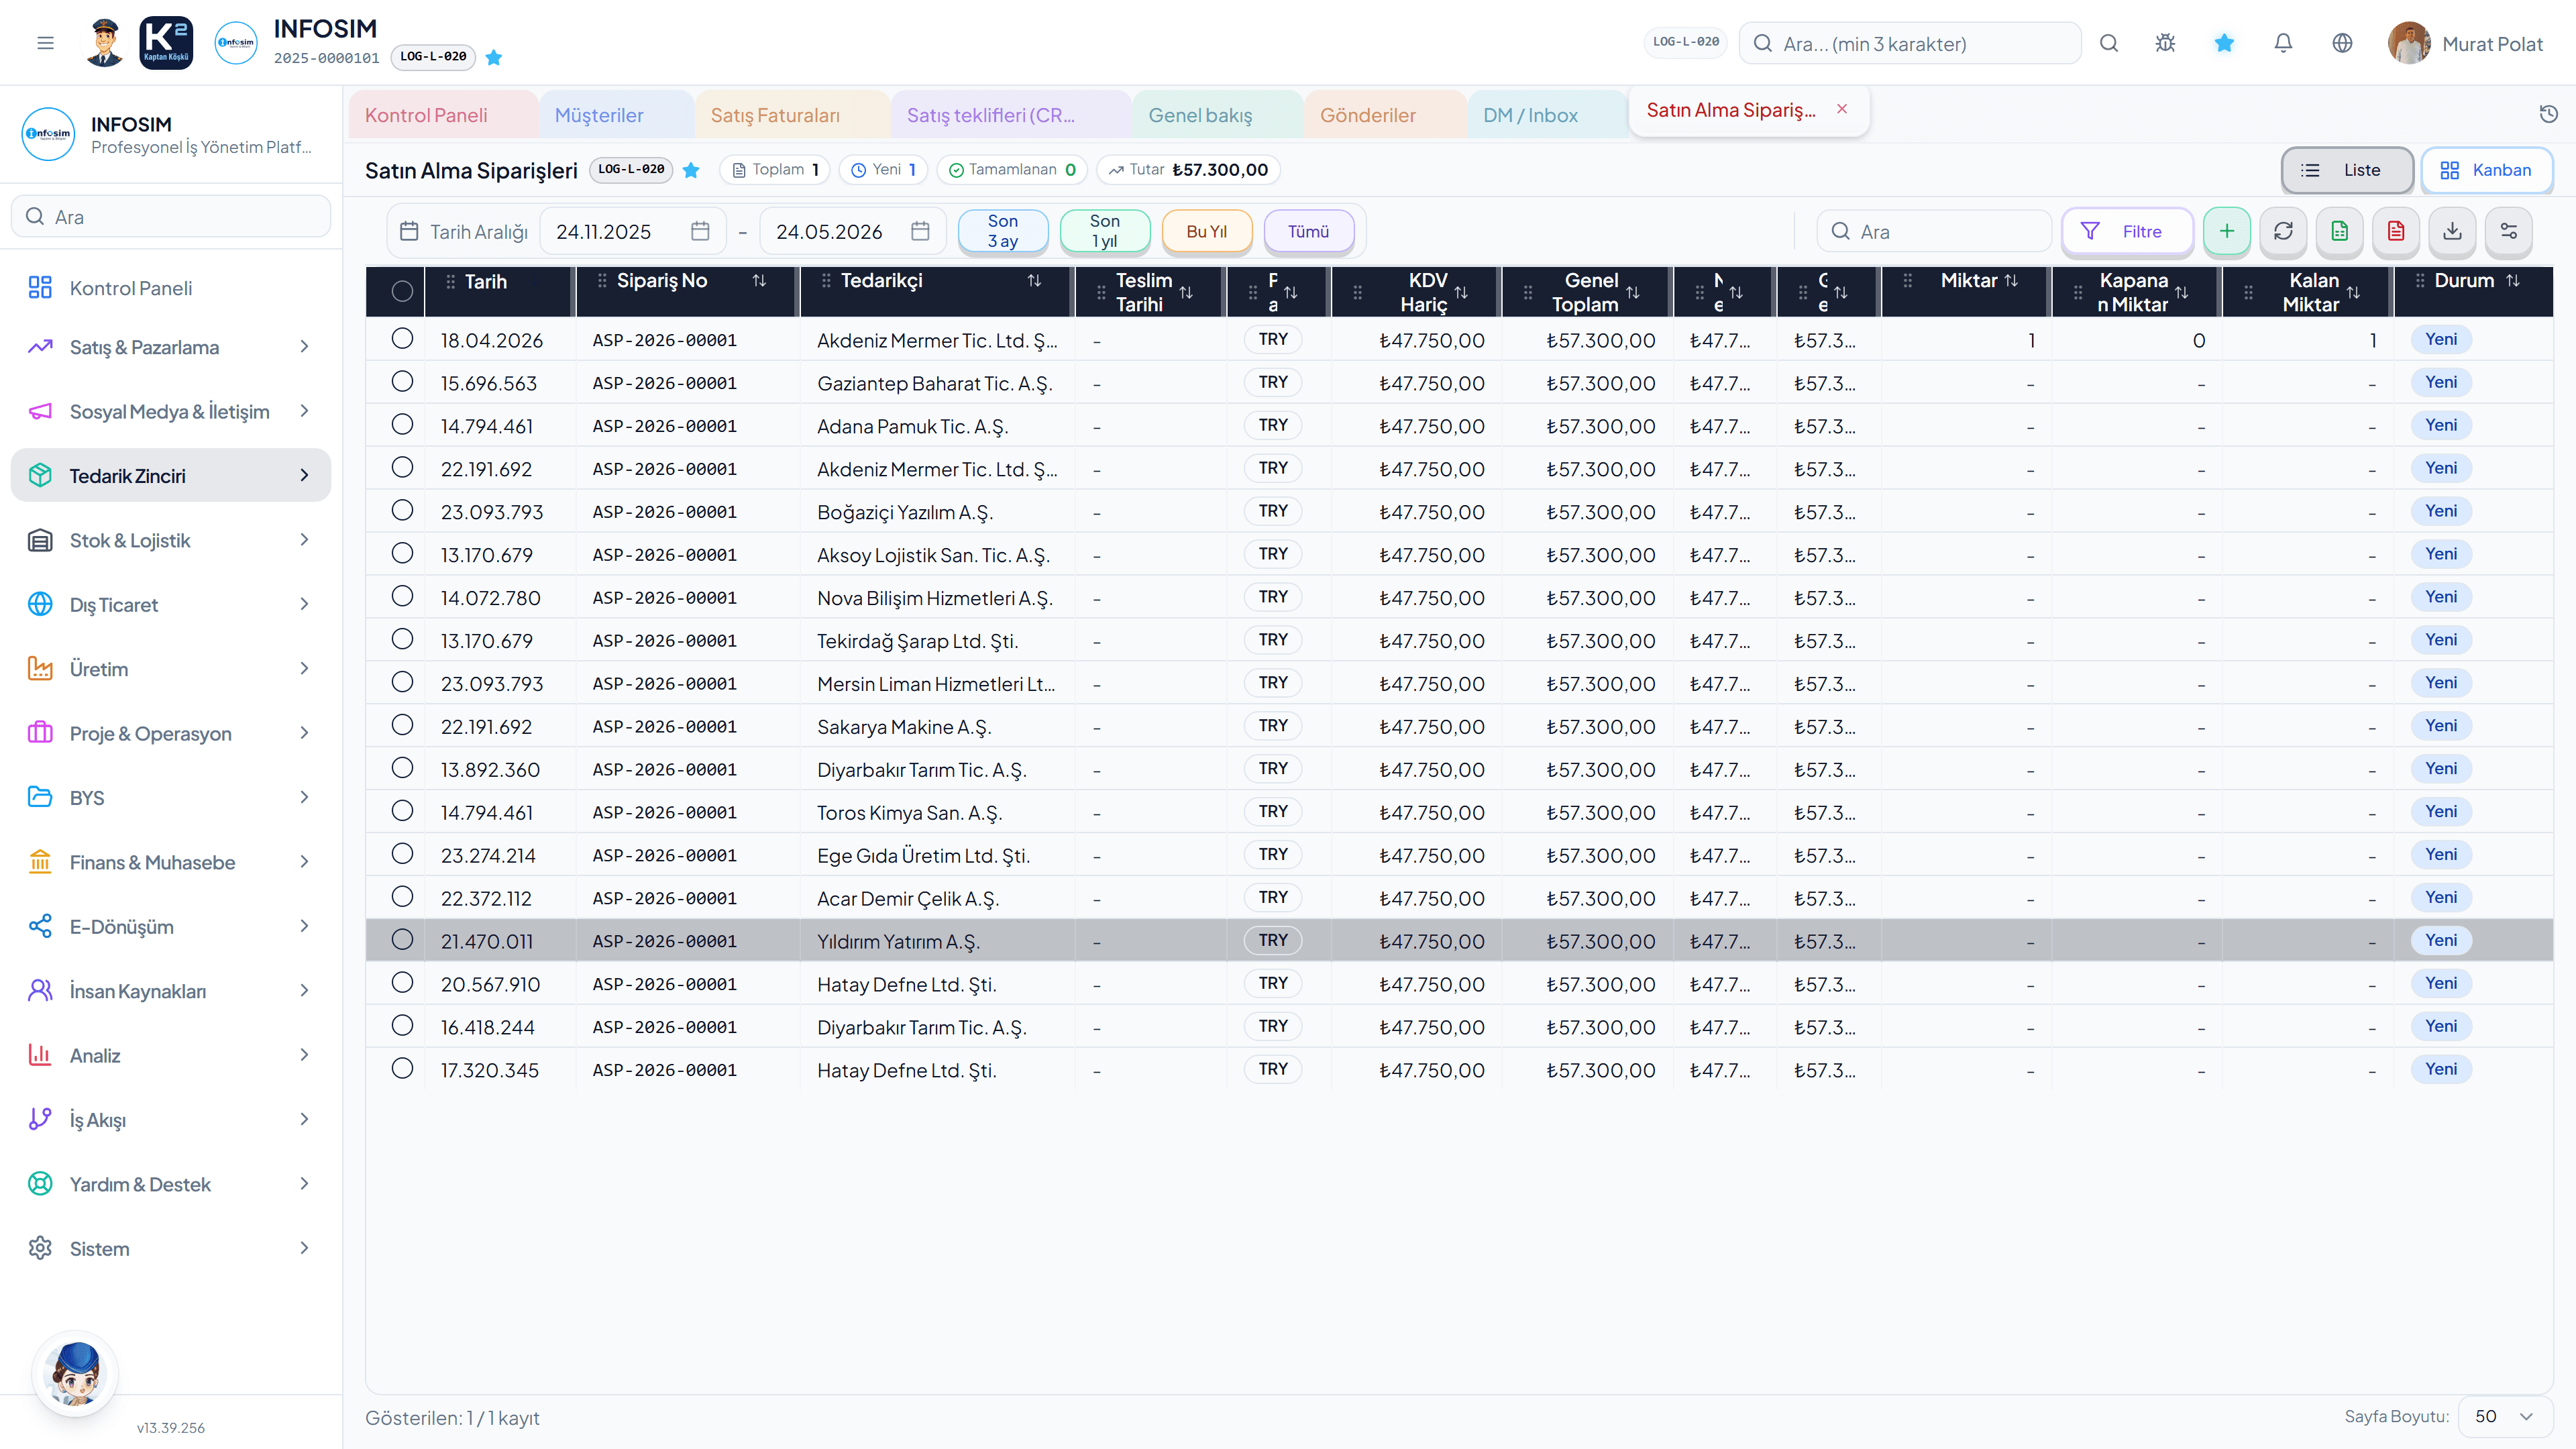Expand the Finans & Muhasebe menu
This screenshot has width=2576, height=1449.
[x=171, y=862]
